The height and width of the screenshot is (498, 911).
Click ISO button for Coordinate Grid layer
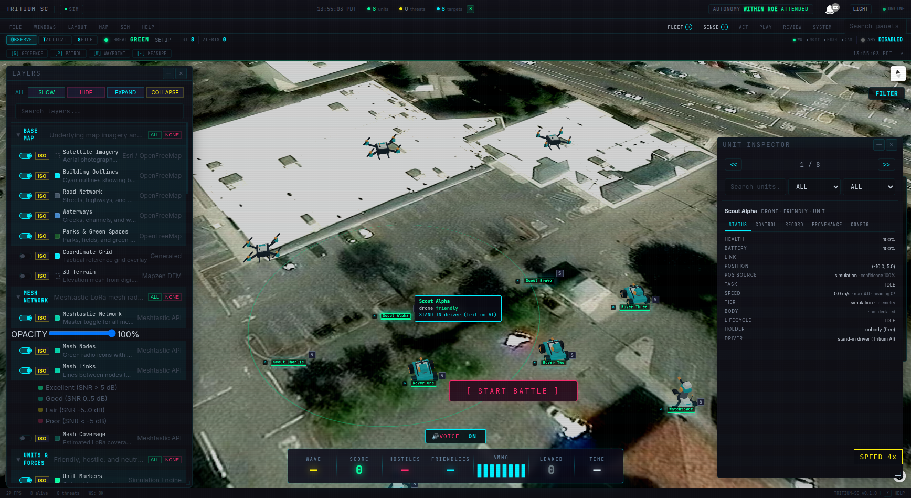42,256
